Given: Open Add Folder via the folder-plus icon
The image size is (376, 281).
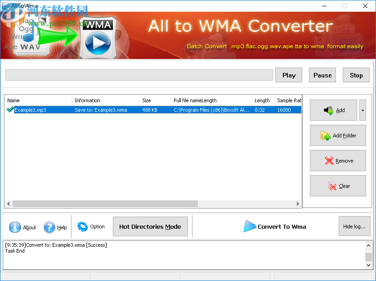Looking at the screenshot, I should pyautogui.click(x=326, y=136).
